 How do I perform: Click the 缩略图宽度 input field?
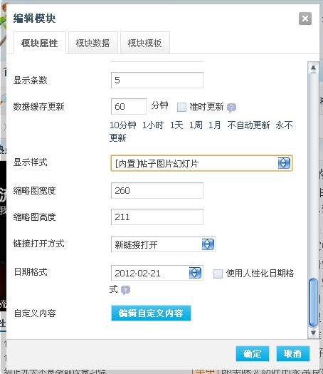point(157,191)
